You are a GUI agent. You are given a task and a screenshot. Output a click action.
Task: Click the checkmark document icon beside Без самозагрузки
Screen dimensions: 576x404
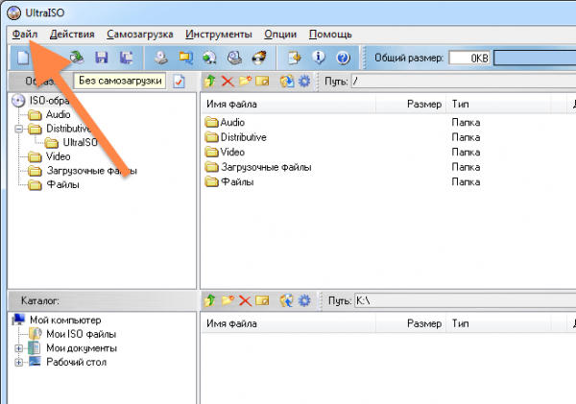pyautogui.click(x=179, y=82)
